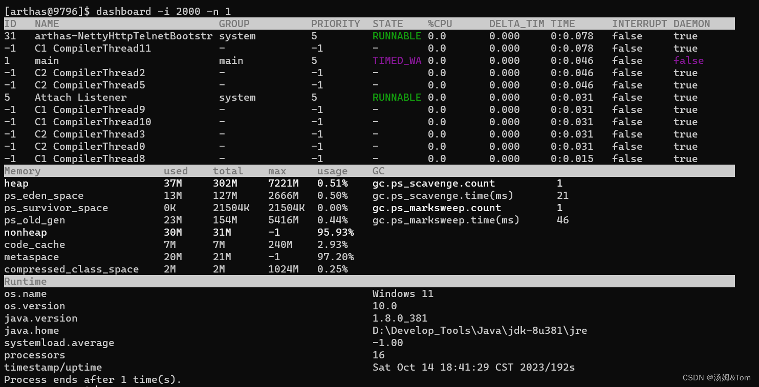The height and width of the screenshot is (387, 759).
Task: Click the TIMED_WA state of the main thread
Action: (396, 60)
